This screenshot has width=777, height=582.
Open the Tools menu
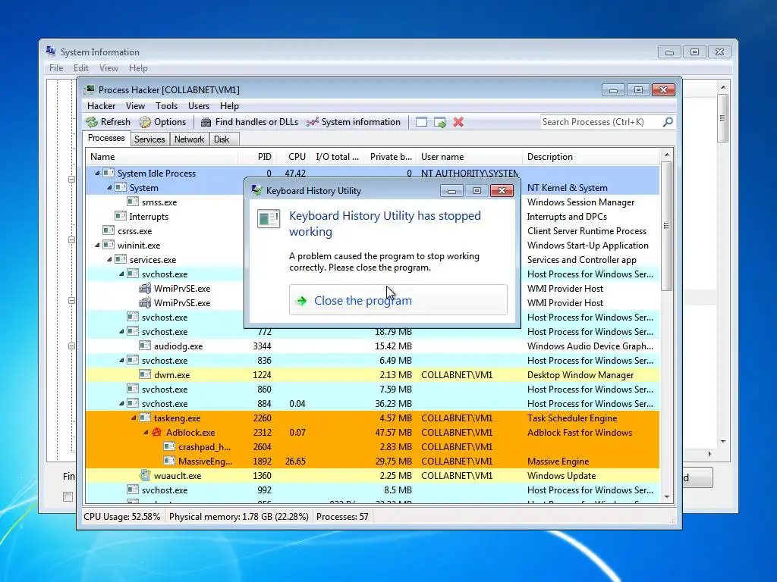(x=166, y=106)
